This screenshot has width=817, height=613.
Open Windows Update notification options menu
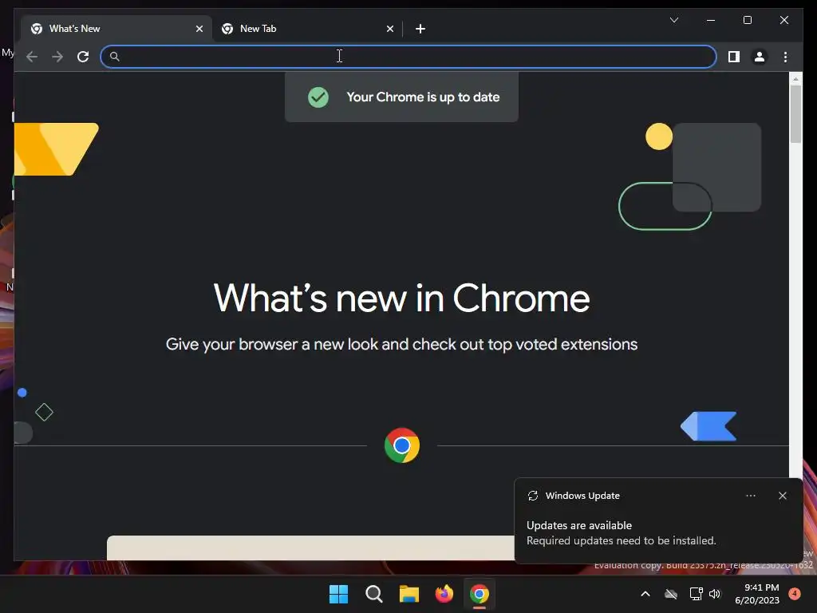[x=750, y=496]
